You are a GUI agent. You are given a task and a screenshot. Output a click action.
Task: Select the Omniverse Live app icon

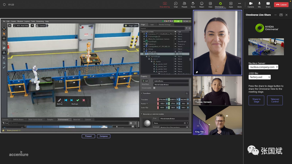pyautogui.click(x=220, y=5)
